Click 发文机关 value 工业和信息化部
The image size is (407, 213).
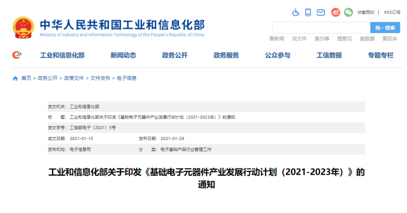85,106
